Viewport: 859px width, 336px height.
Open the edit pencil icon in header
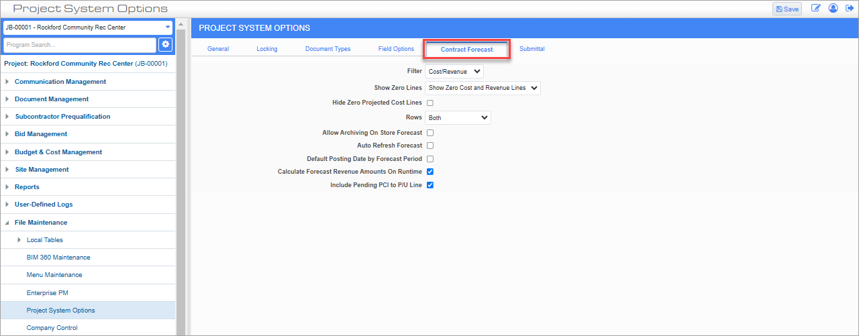(816, 9)
